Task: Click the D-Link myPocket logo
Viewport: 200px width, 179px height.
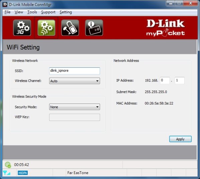Action: click(x=165, y=28)
